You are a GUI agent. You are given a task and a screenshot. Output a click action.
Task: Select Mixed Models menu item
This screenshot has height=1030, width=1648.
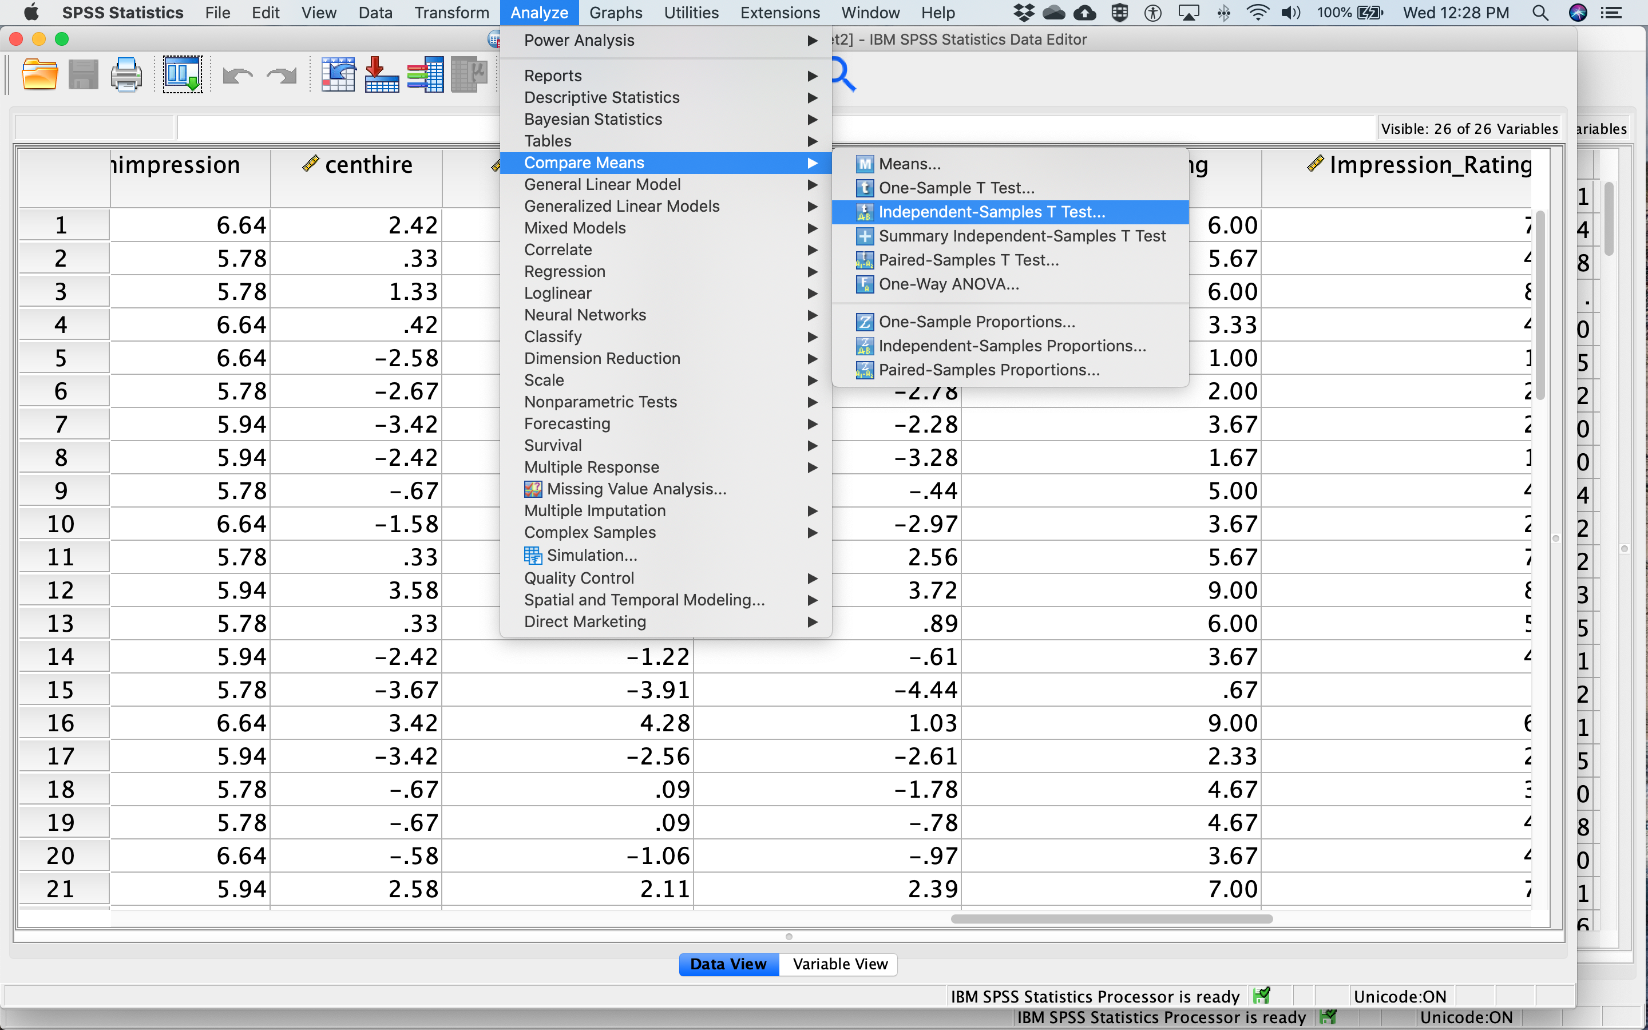point(665,228)
